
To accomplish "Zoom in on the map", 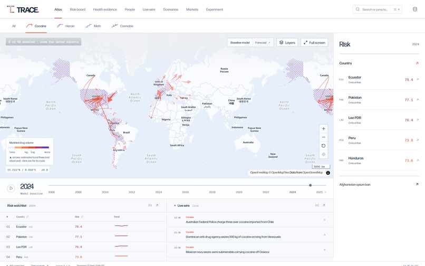I will 323,129.
